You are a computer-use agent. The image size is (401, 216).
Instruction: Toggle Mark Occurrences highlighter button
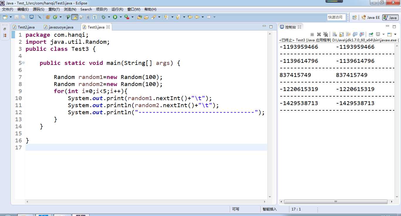[75, 17]
